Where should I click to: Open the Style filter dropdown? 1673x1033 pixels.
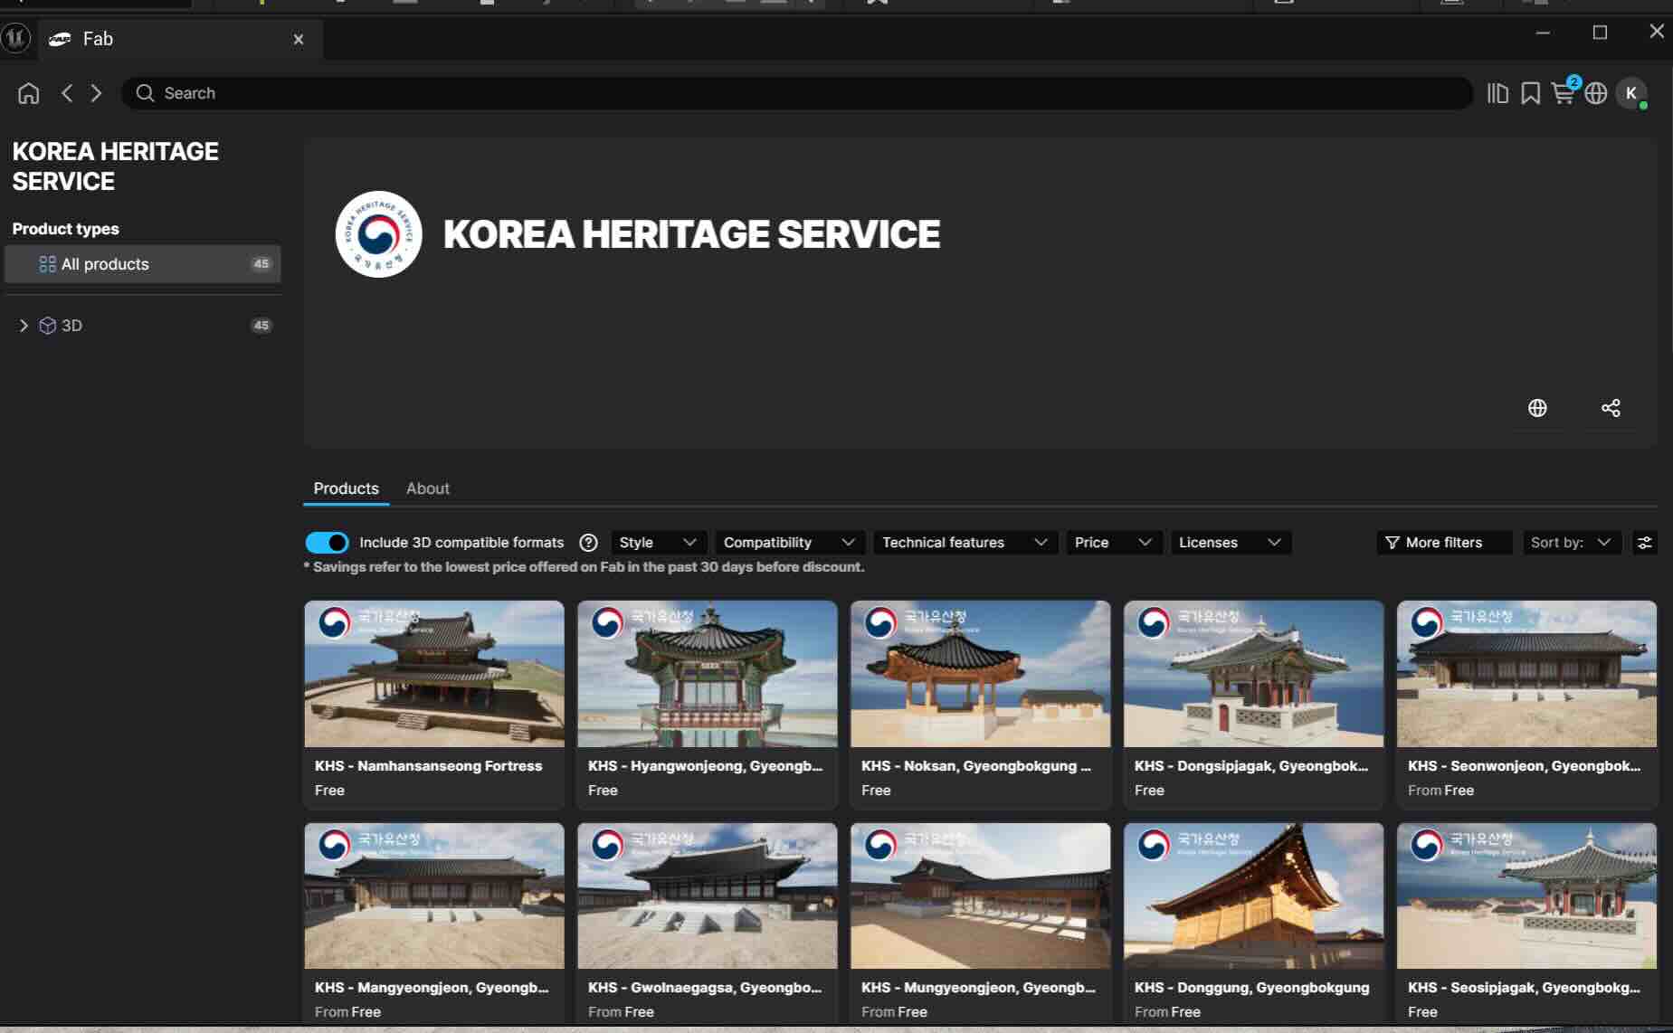658,542
